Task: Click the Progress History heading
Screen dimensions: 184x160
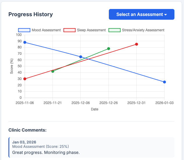Action: [30, 14]
